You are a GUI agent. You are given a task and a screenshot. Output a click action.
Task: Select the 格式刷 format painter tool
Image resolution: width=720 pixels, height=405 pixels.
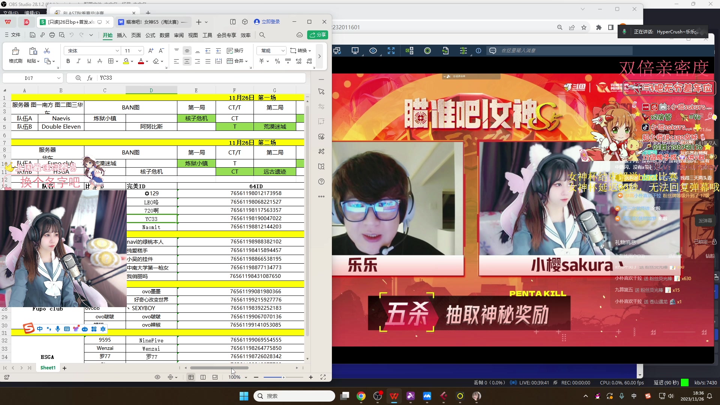coord(15,55)
